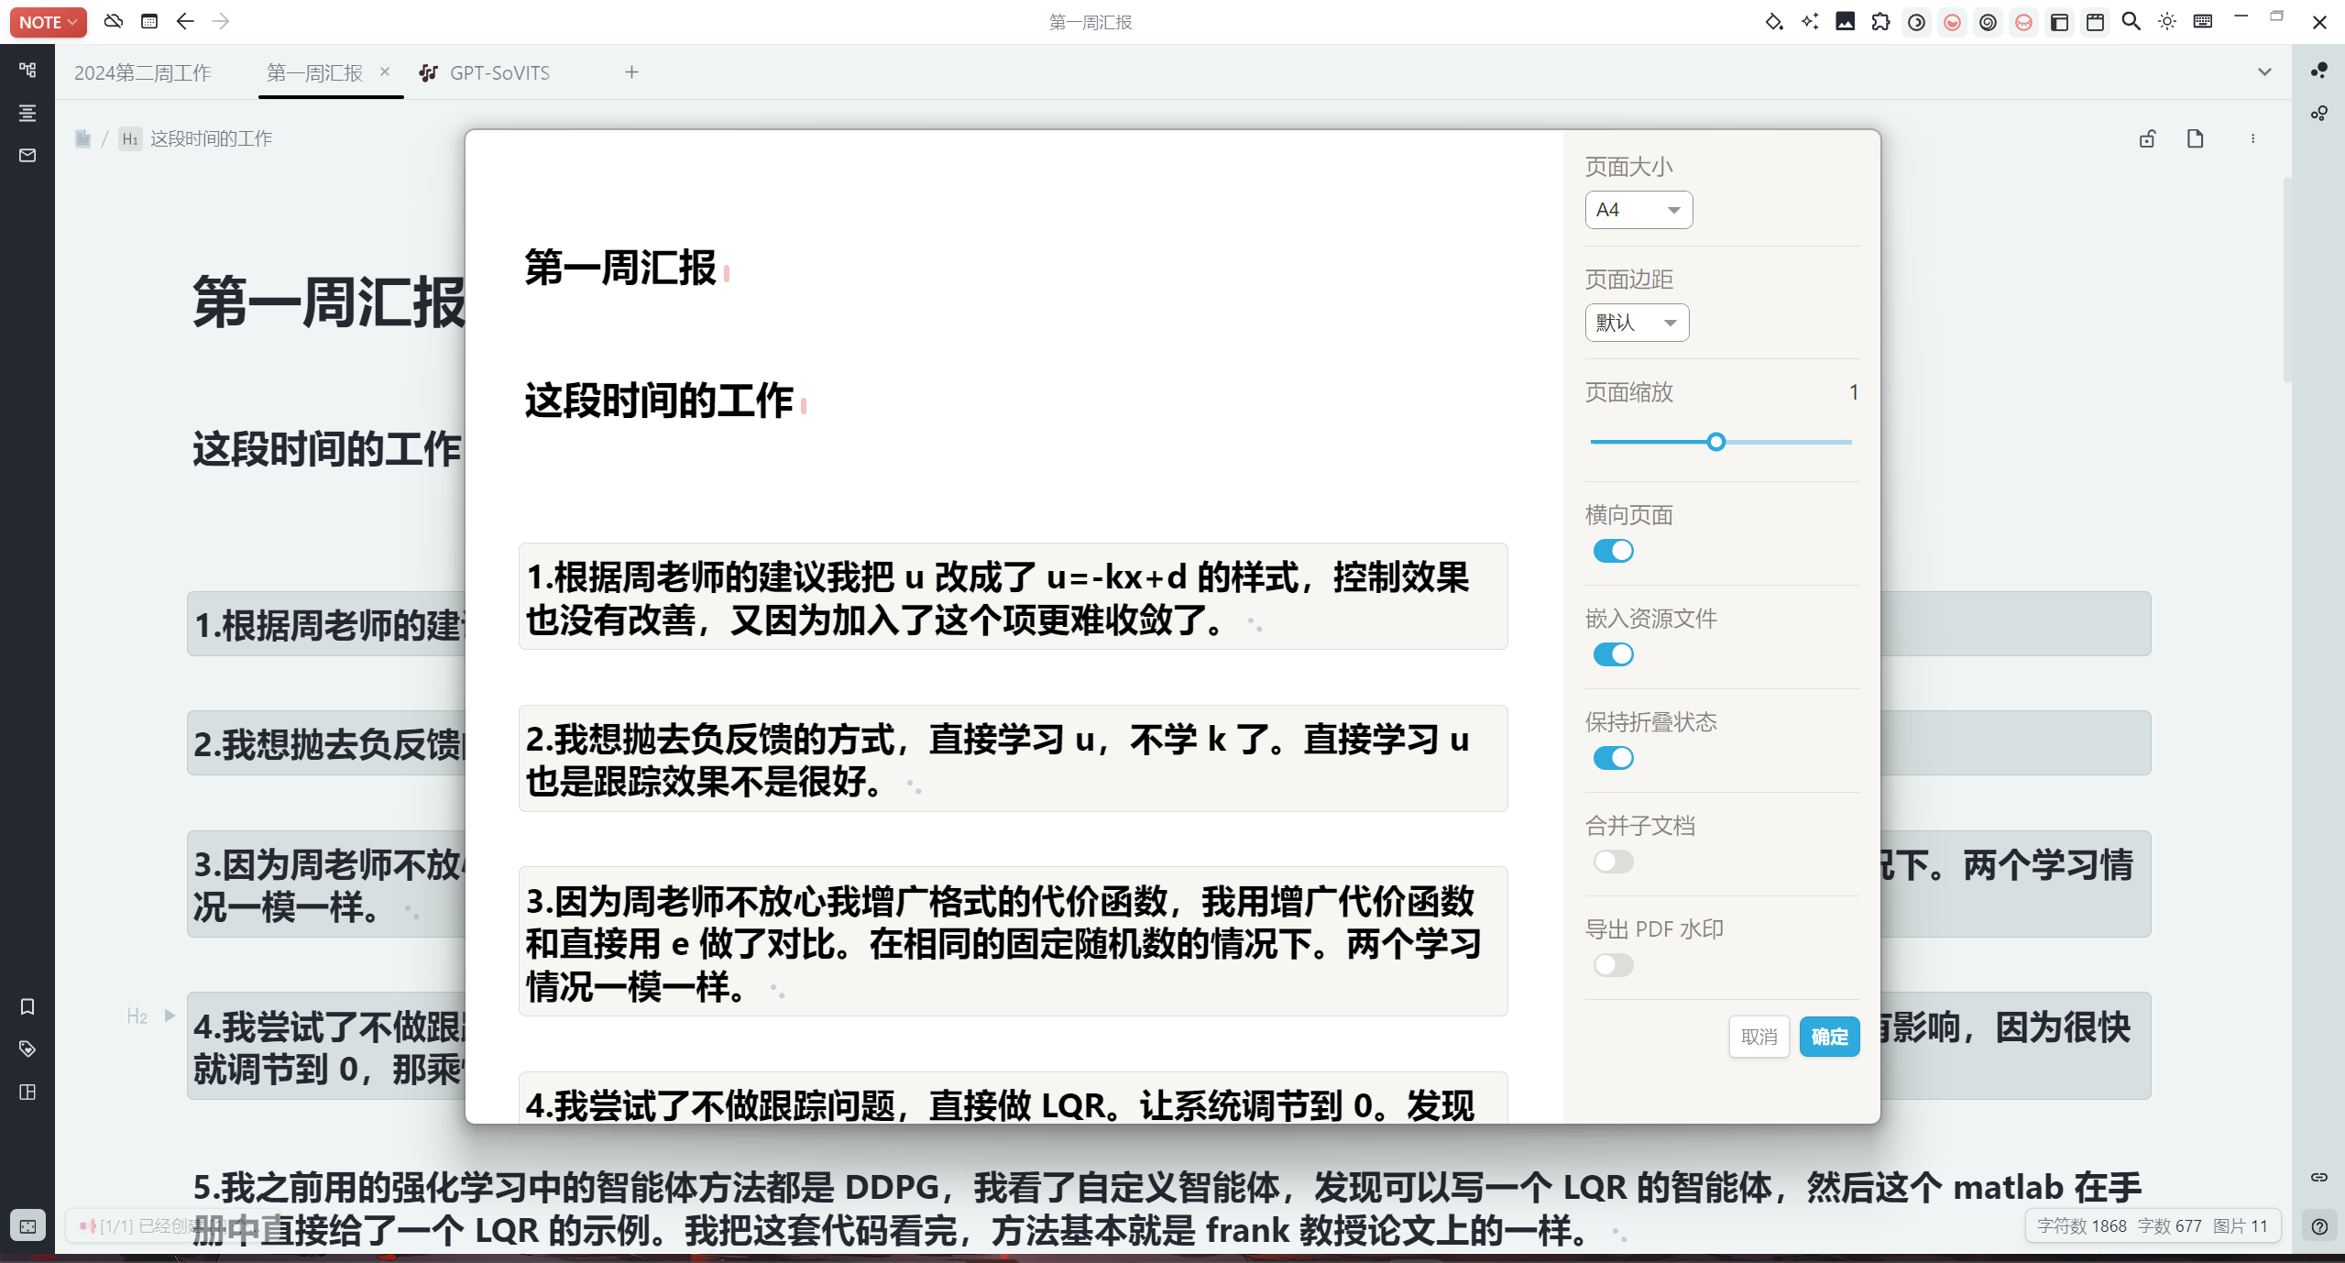The height and width of the screenshot is (1263, 2345).
Task: Click the 确定 confirm button
Action: [x=1829, y=1037]
